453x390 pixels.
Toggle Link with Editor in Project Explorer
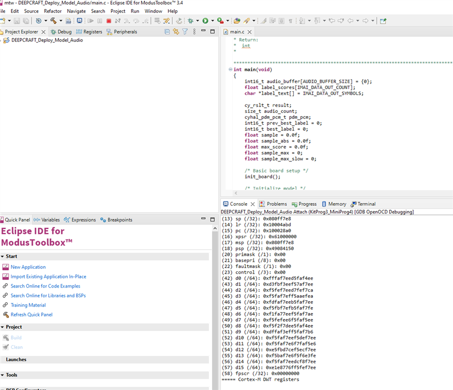pos(176,32)
